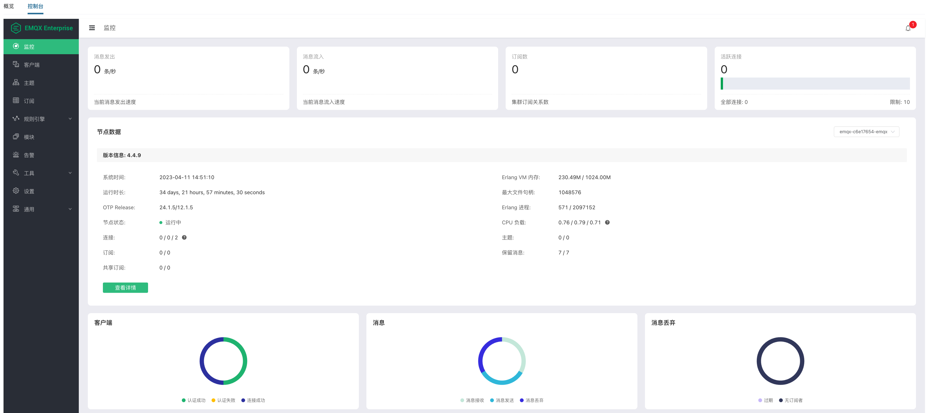The image size is (926, 413).
Task: Click the Topics (主题) sidebar icon
Action: pyautogui.click(x=16, y=82)
